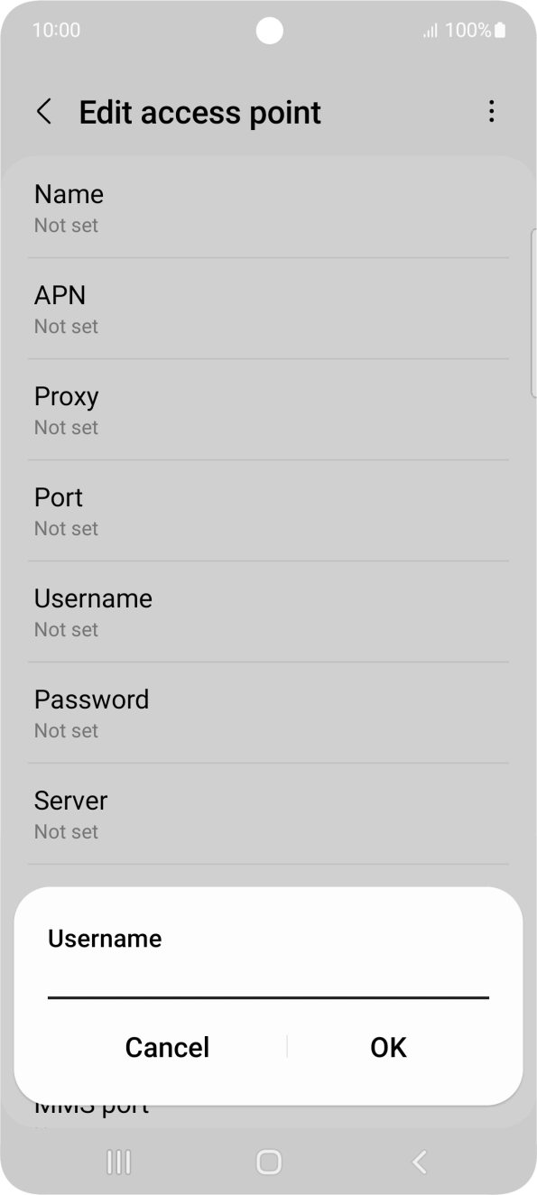
Task: Select the Proxy setting row
Action: 268,409
